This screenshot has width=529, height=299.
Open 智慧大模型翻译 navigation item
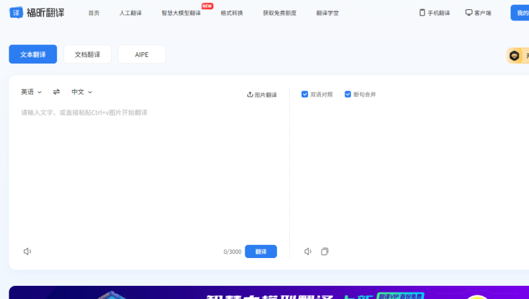(x=181, y=13)
